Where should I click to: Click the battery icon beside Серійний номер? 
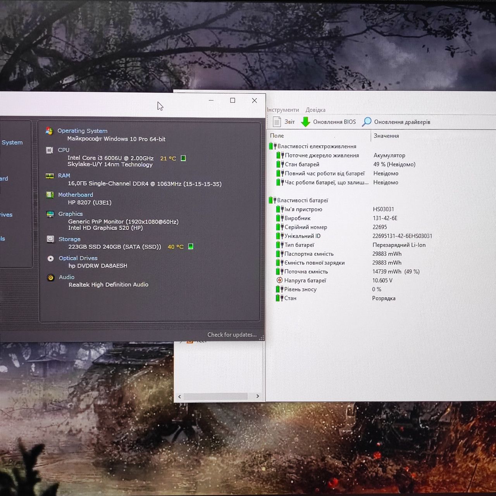[x=280, y=227]
